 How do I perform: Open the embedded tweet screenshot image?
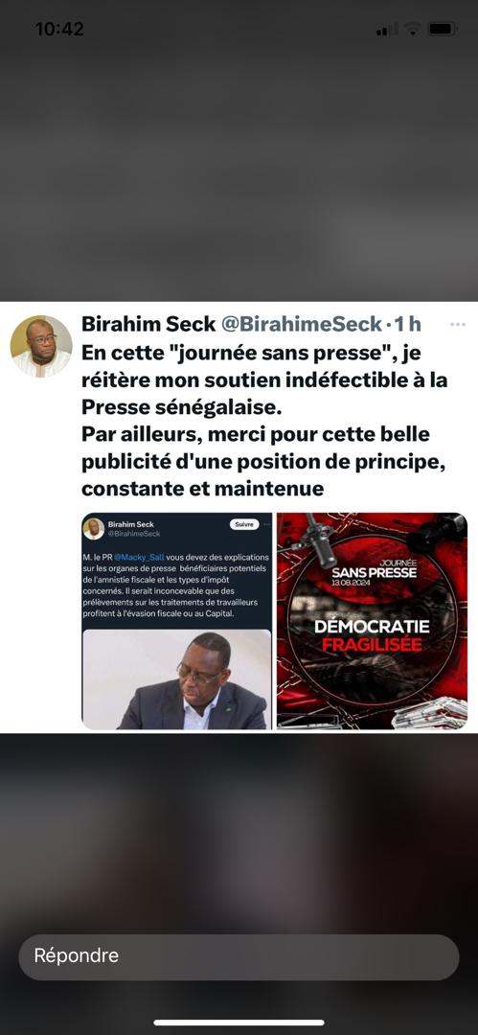click(x=177, y=621)
